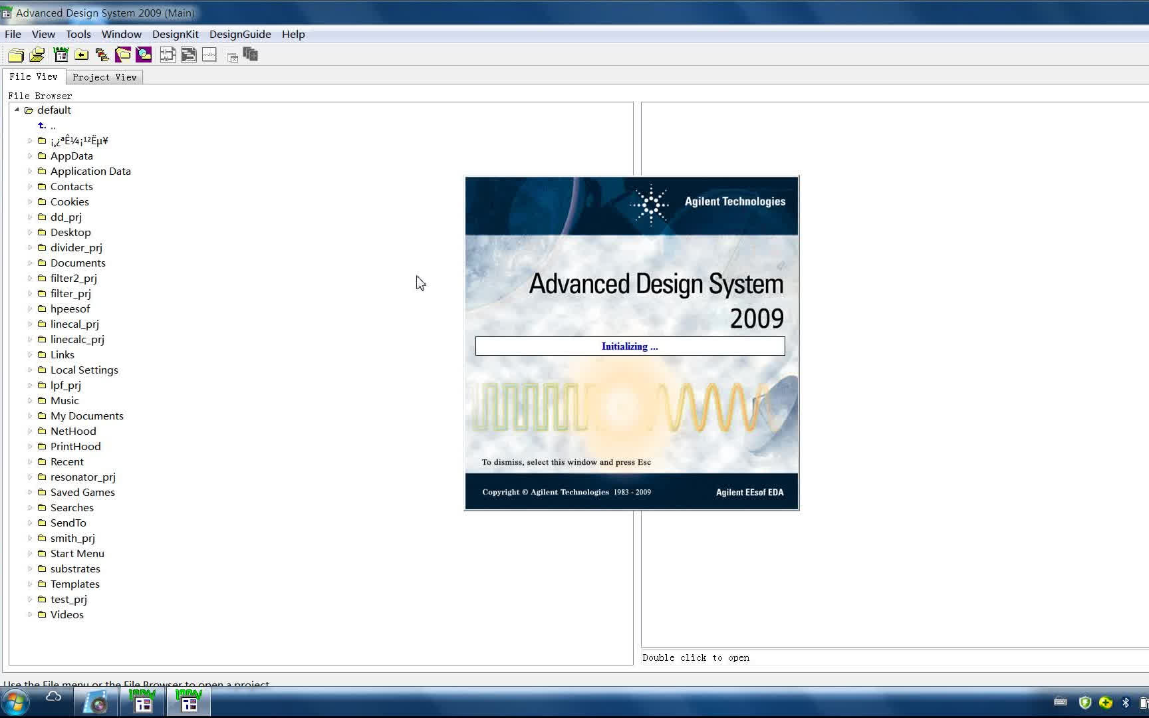Viewport: 1149px width, 718px height.
Task: Select the substrates folder
Action: point(75,568)
